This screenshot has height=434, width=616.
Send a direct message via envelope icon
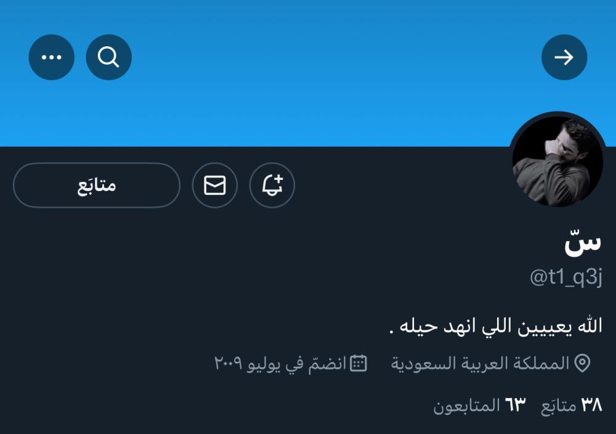215,185
